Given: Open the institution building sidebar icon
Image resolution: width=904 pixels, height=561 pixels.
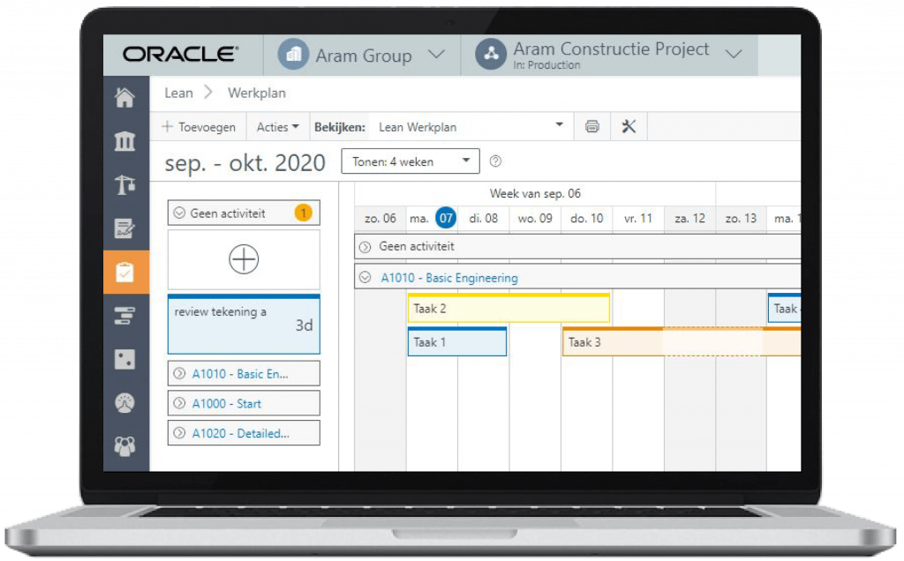Looking at the screenshot, I should (125, 141).
